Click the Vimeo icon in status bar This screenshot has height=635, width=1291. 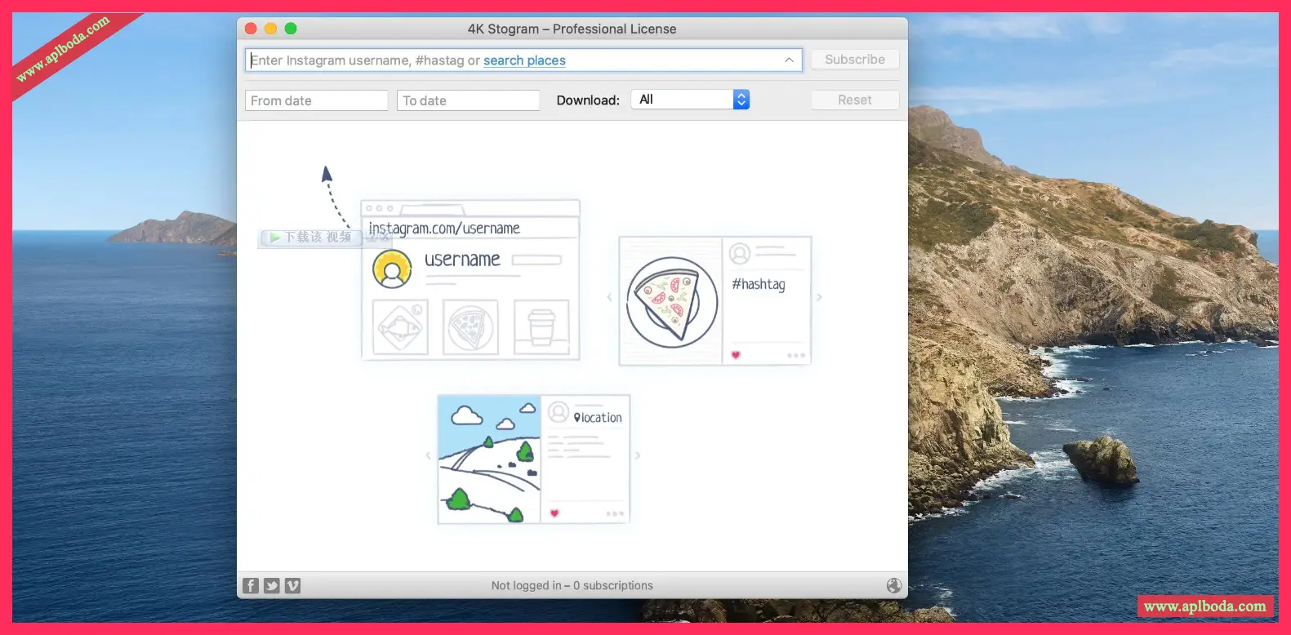[292, 585]
